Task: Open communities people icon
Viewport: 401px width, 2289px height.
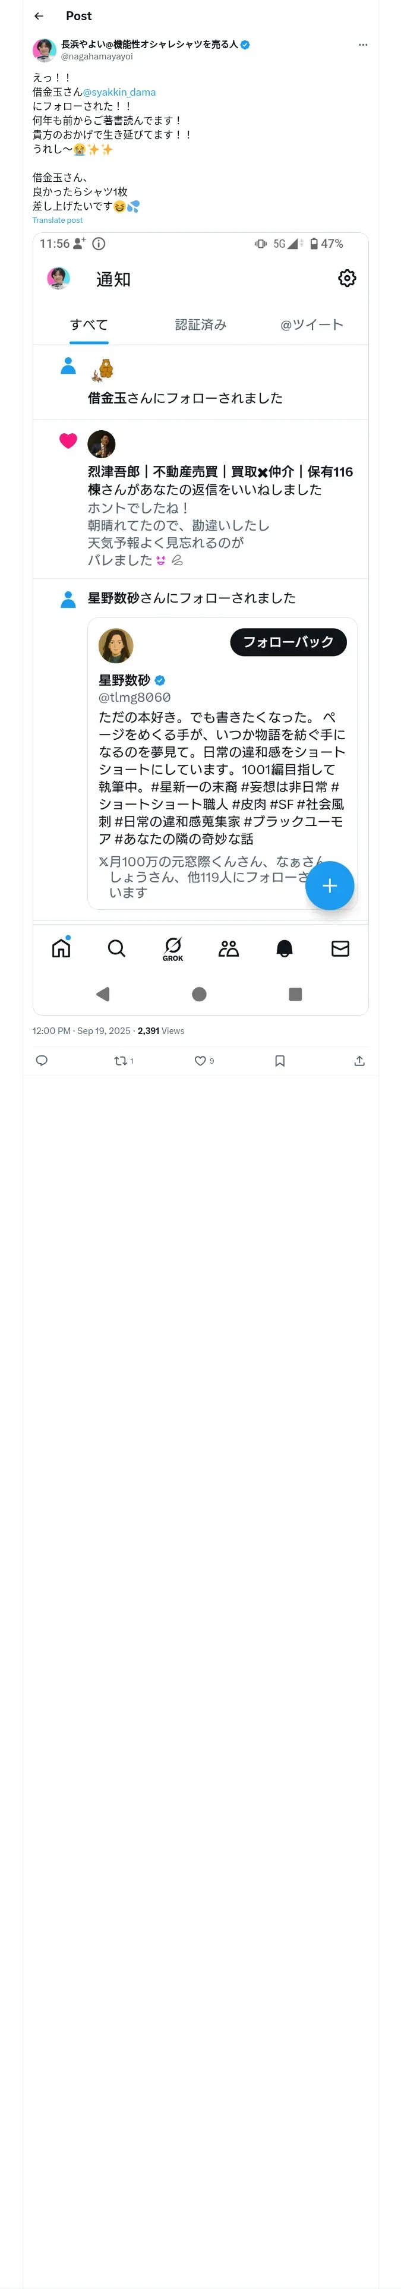Action: [x=229, y=948]
